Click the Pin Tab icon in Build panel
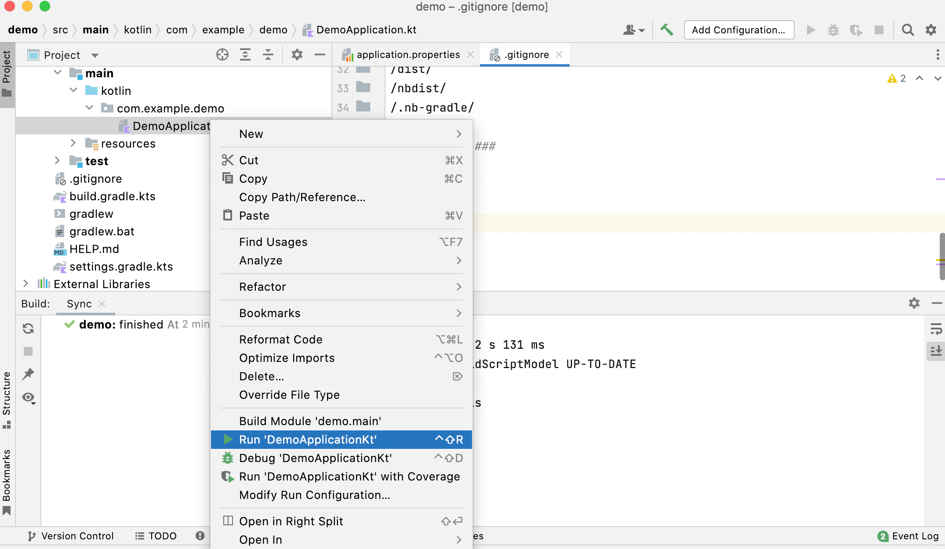945x549 pixels. (28, 374)
